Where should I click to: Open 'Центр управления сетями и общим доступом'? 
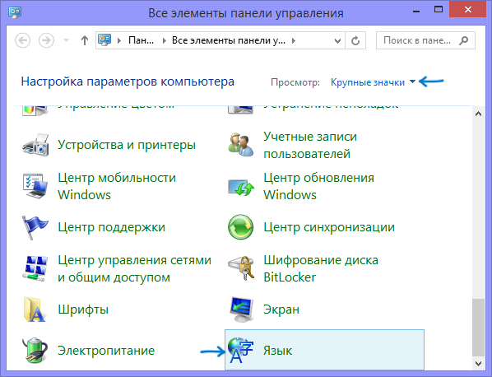pos(135,268)
